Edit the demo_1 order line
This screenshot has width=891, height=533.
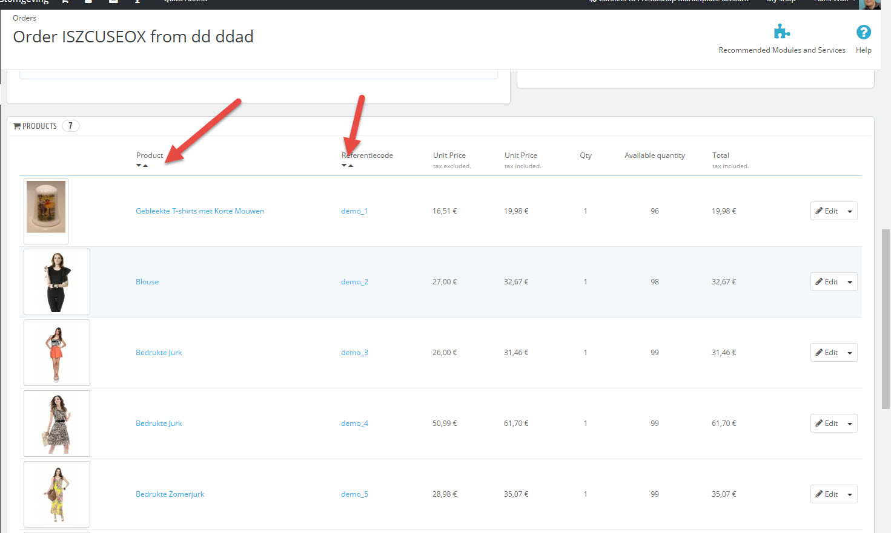[827, 211]
